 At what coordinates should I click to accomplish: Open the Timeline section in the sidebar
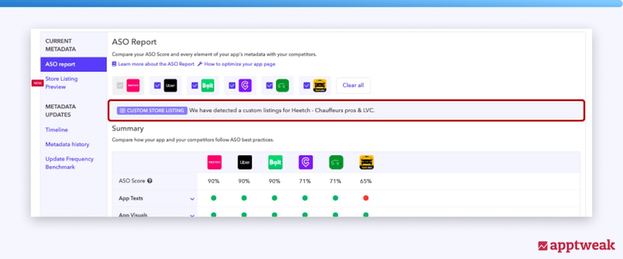(x=57, y=129)
